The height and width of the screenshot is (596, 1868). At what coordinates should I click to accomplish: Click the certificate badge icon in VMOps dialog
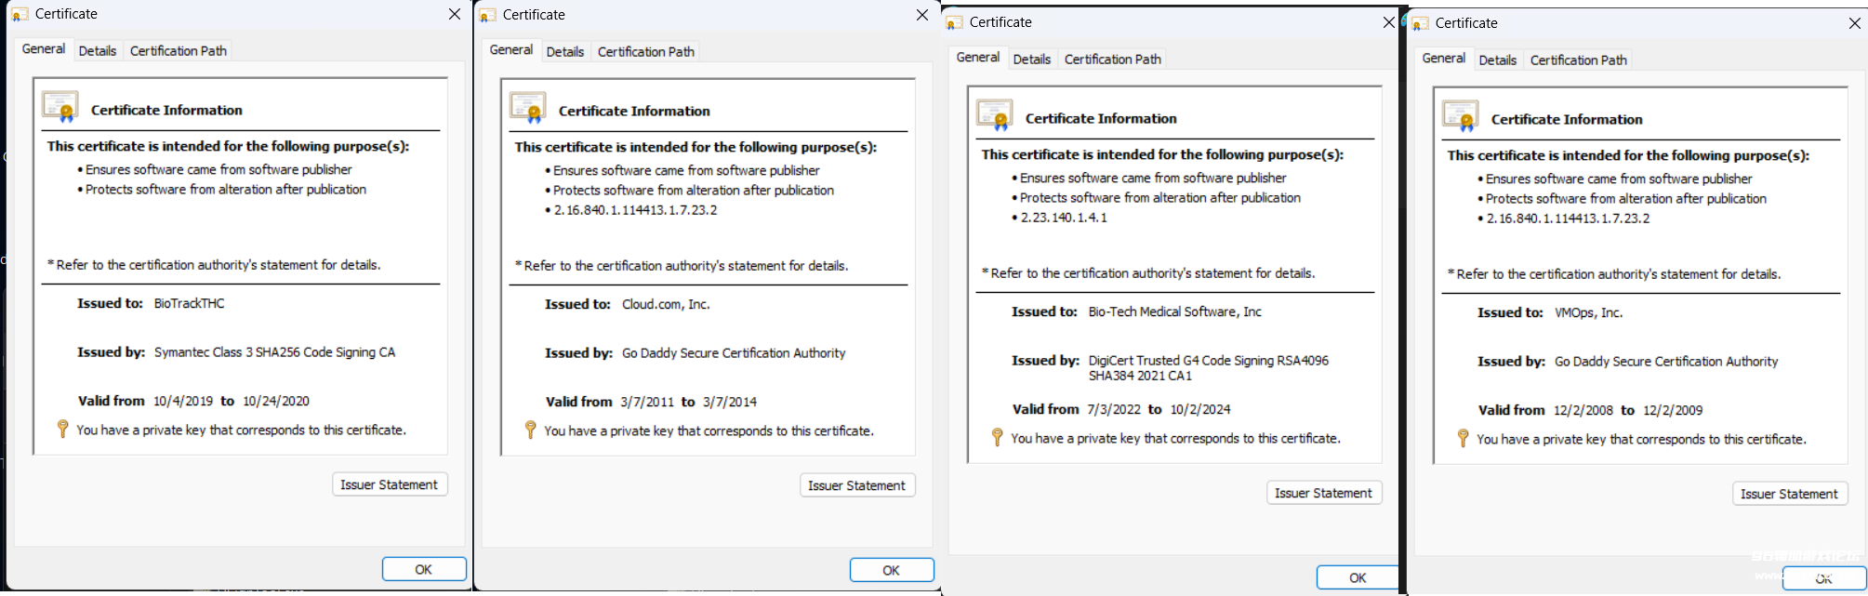(1461, 116)
